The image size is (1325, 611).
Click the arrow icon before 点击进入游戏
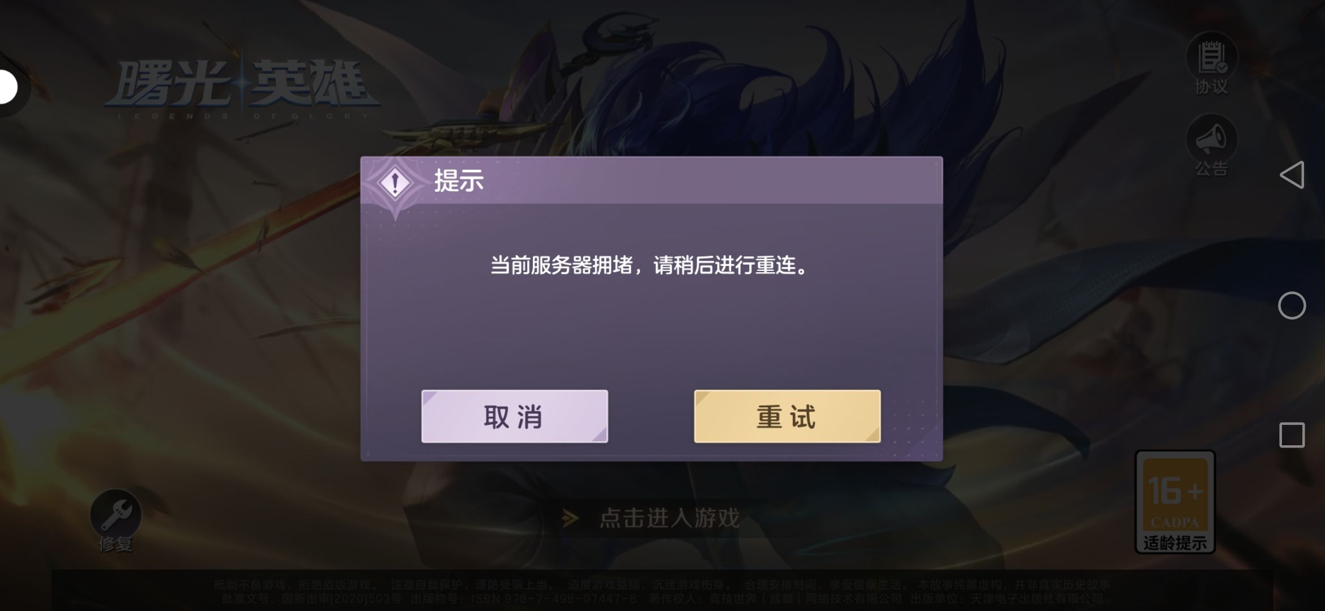click(x=570, y=518)
